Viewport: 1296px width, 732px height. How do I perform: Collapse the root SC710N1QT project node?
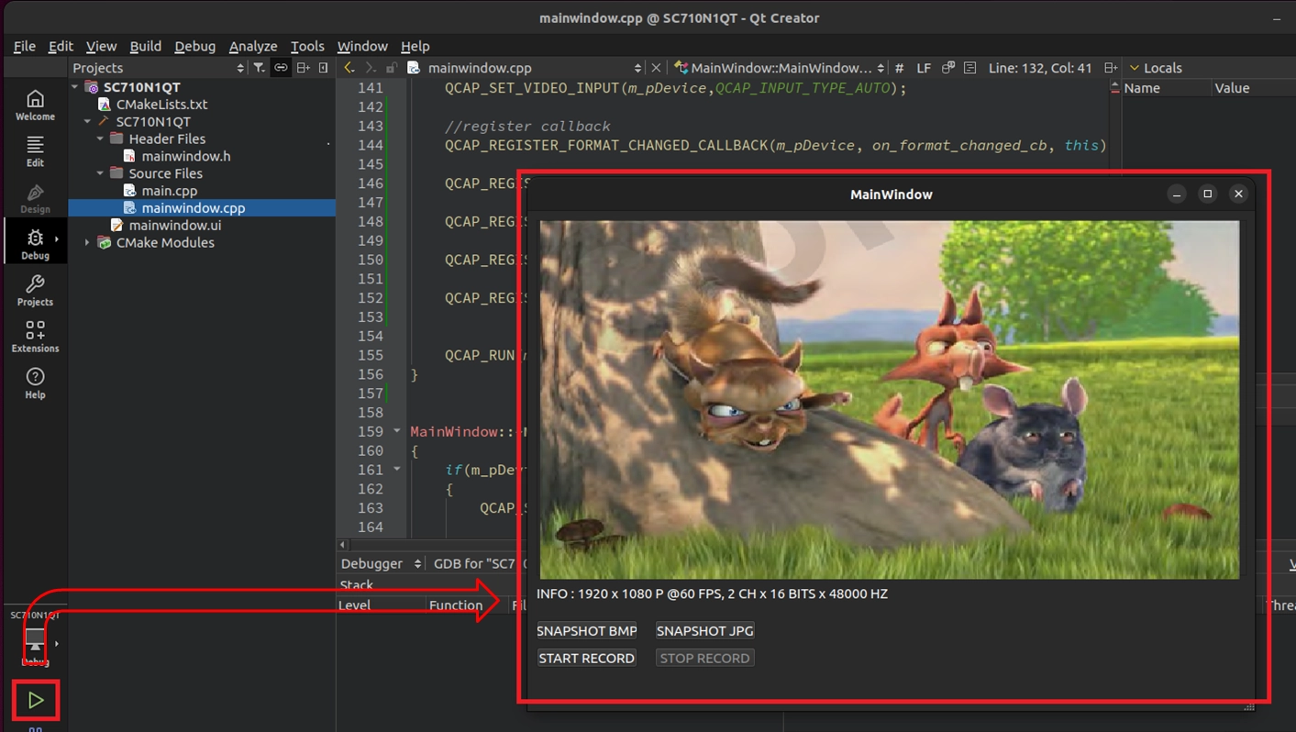[75, 87]
